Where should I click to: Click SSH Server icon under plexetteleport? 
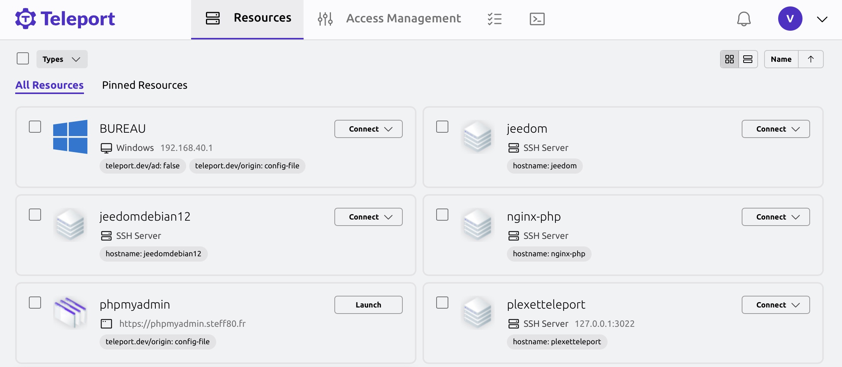pos(514,324)
